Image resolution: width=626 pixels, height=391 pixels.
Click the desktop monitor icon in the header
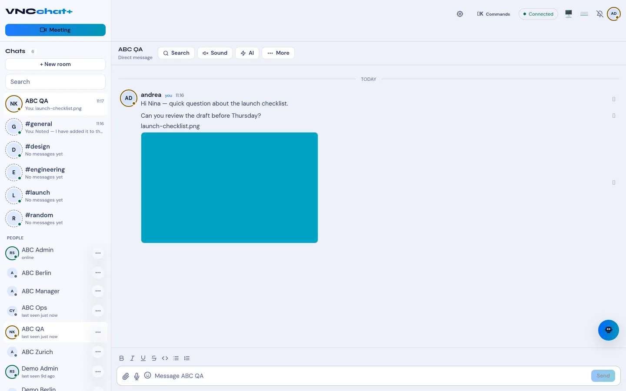pos(569,14)
